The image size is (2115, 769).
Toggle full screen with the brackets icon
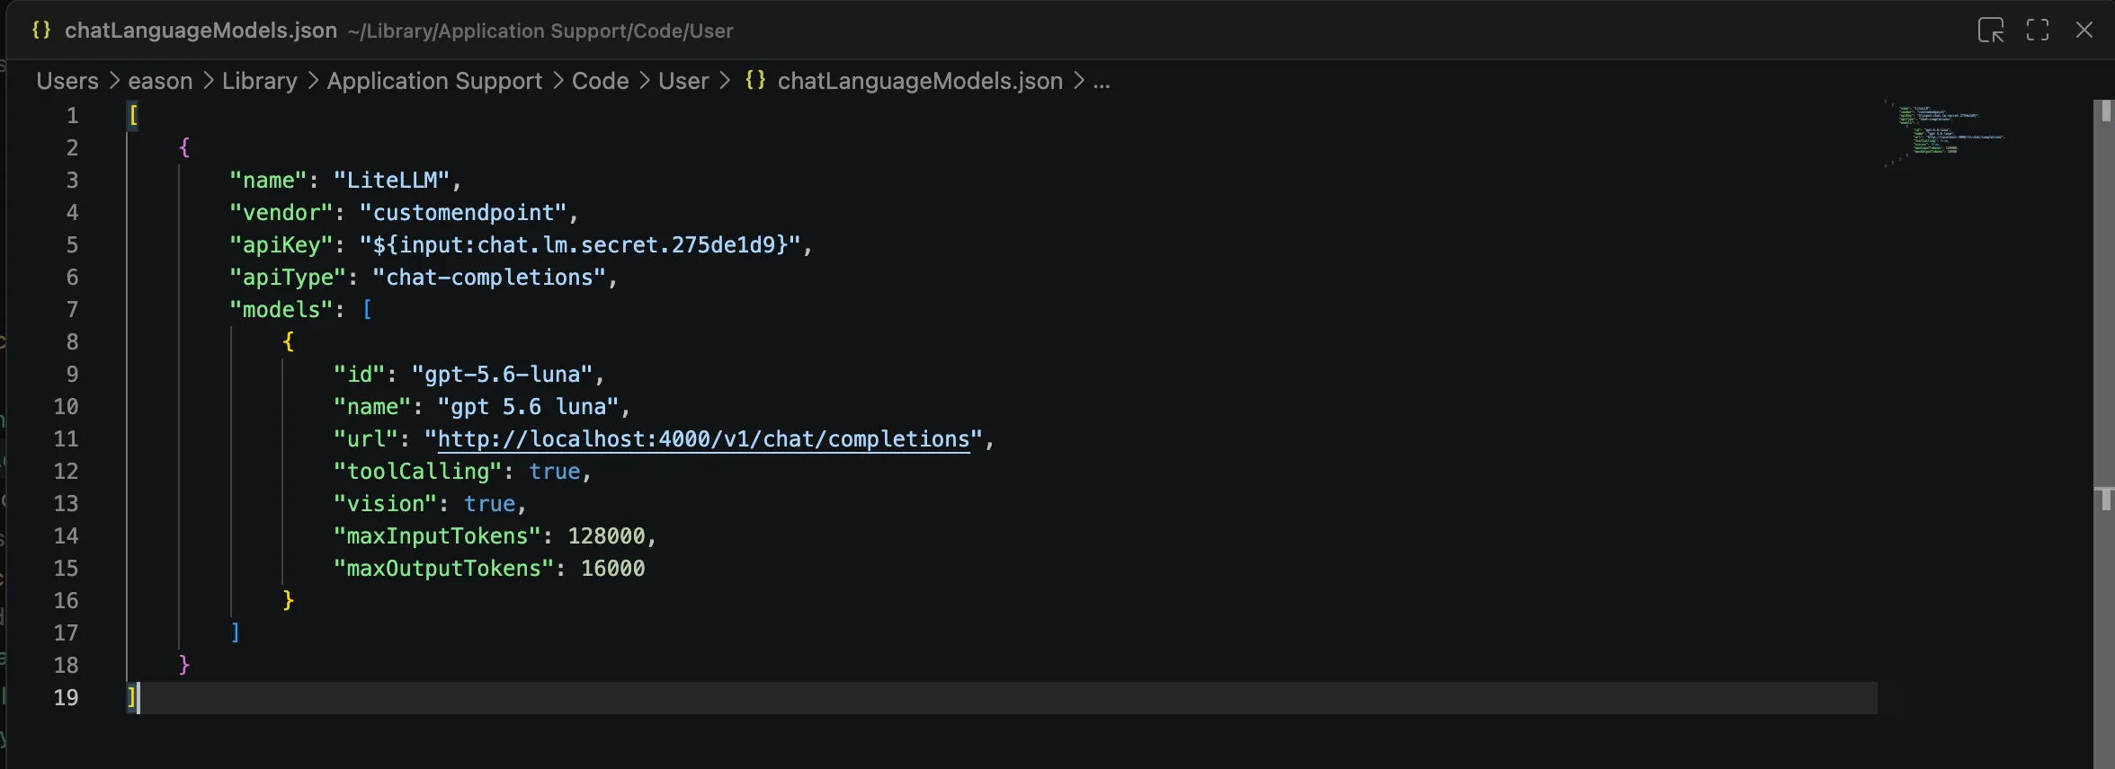click(2038, 31)
